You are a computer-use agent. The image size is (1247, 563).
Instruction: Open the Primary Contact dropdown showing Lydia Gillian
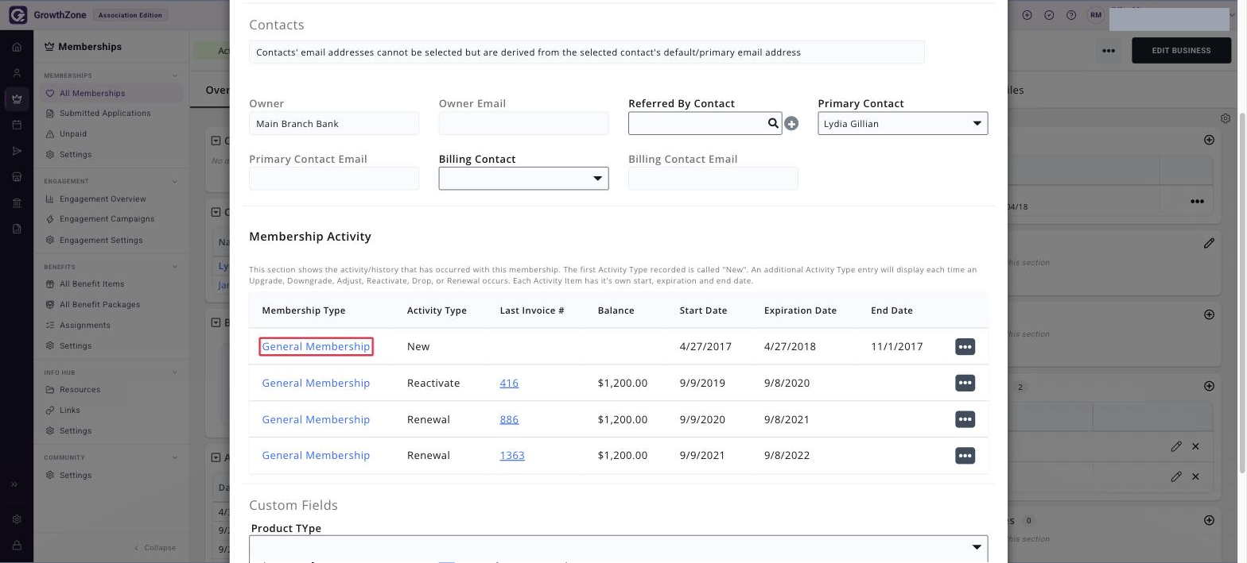click(x=903, y=123)
